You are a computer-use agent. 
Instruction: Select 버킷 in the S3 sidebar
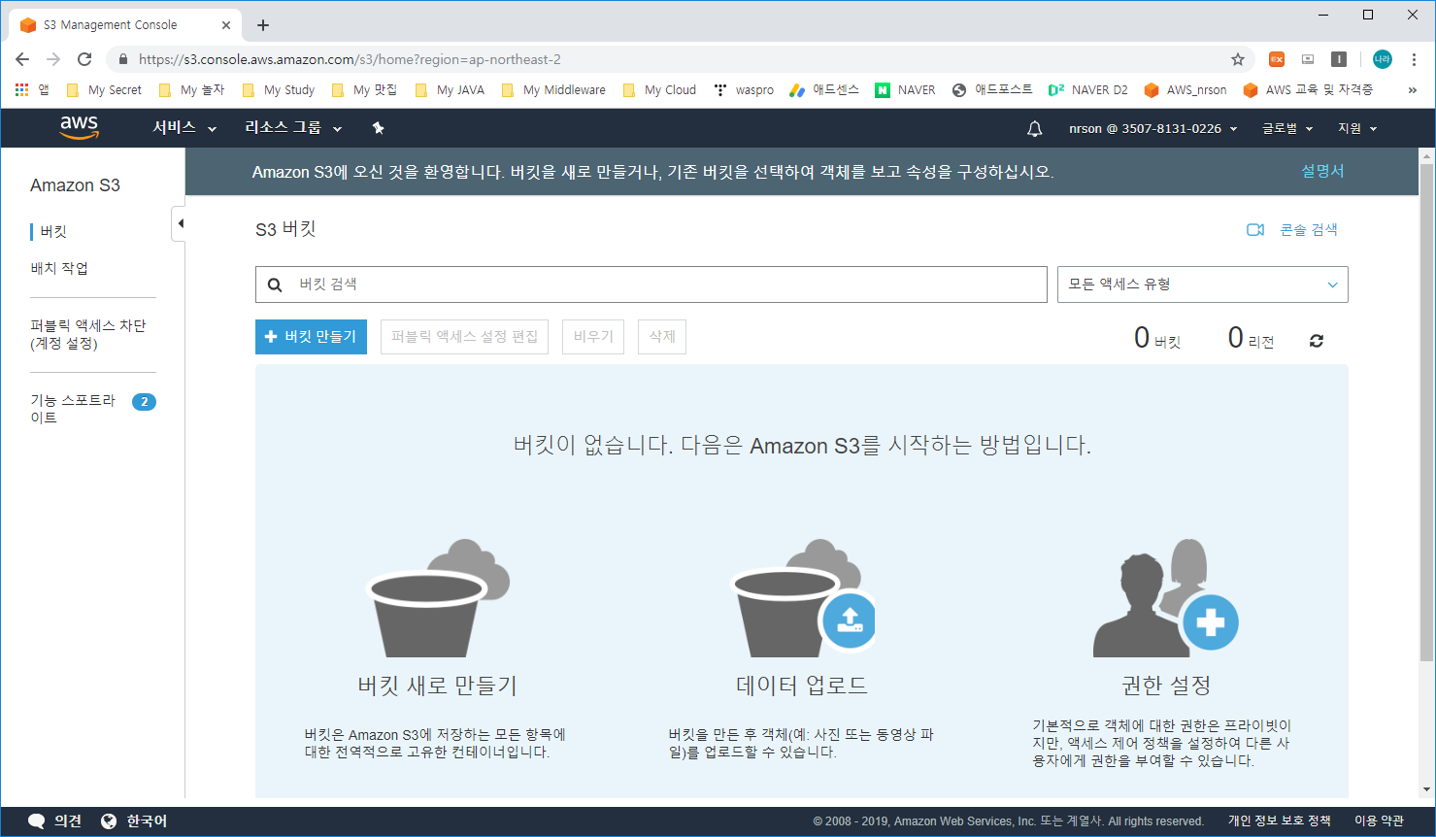click(53, 232)
